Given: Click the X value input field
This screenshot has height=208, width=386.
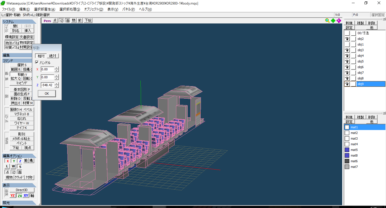Looking at the screenshot, I should click(47, 69).
